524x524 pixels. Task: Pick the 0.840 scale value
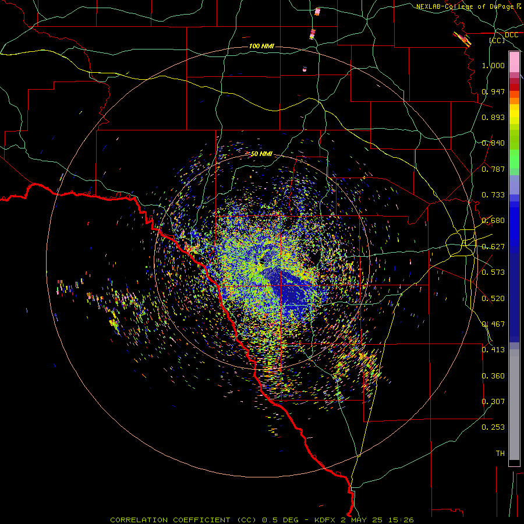point(493,143)
